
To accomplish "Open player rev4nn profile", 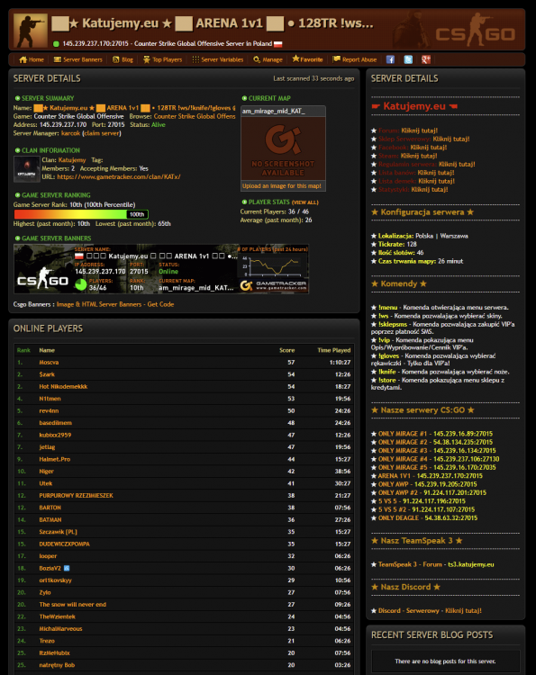I will pyautogui.click(x=49, y=410).
